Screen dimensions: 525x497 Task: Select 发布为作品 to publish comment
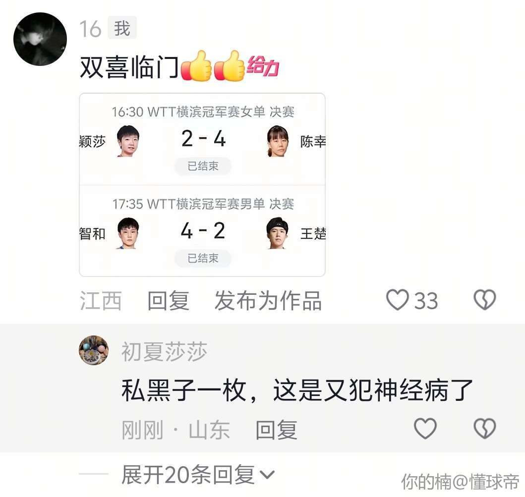click(268, 300)
